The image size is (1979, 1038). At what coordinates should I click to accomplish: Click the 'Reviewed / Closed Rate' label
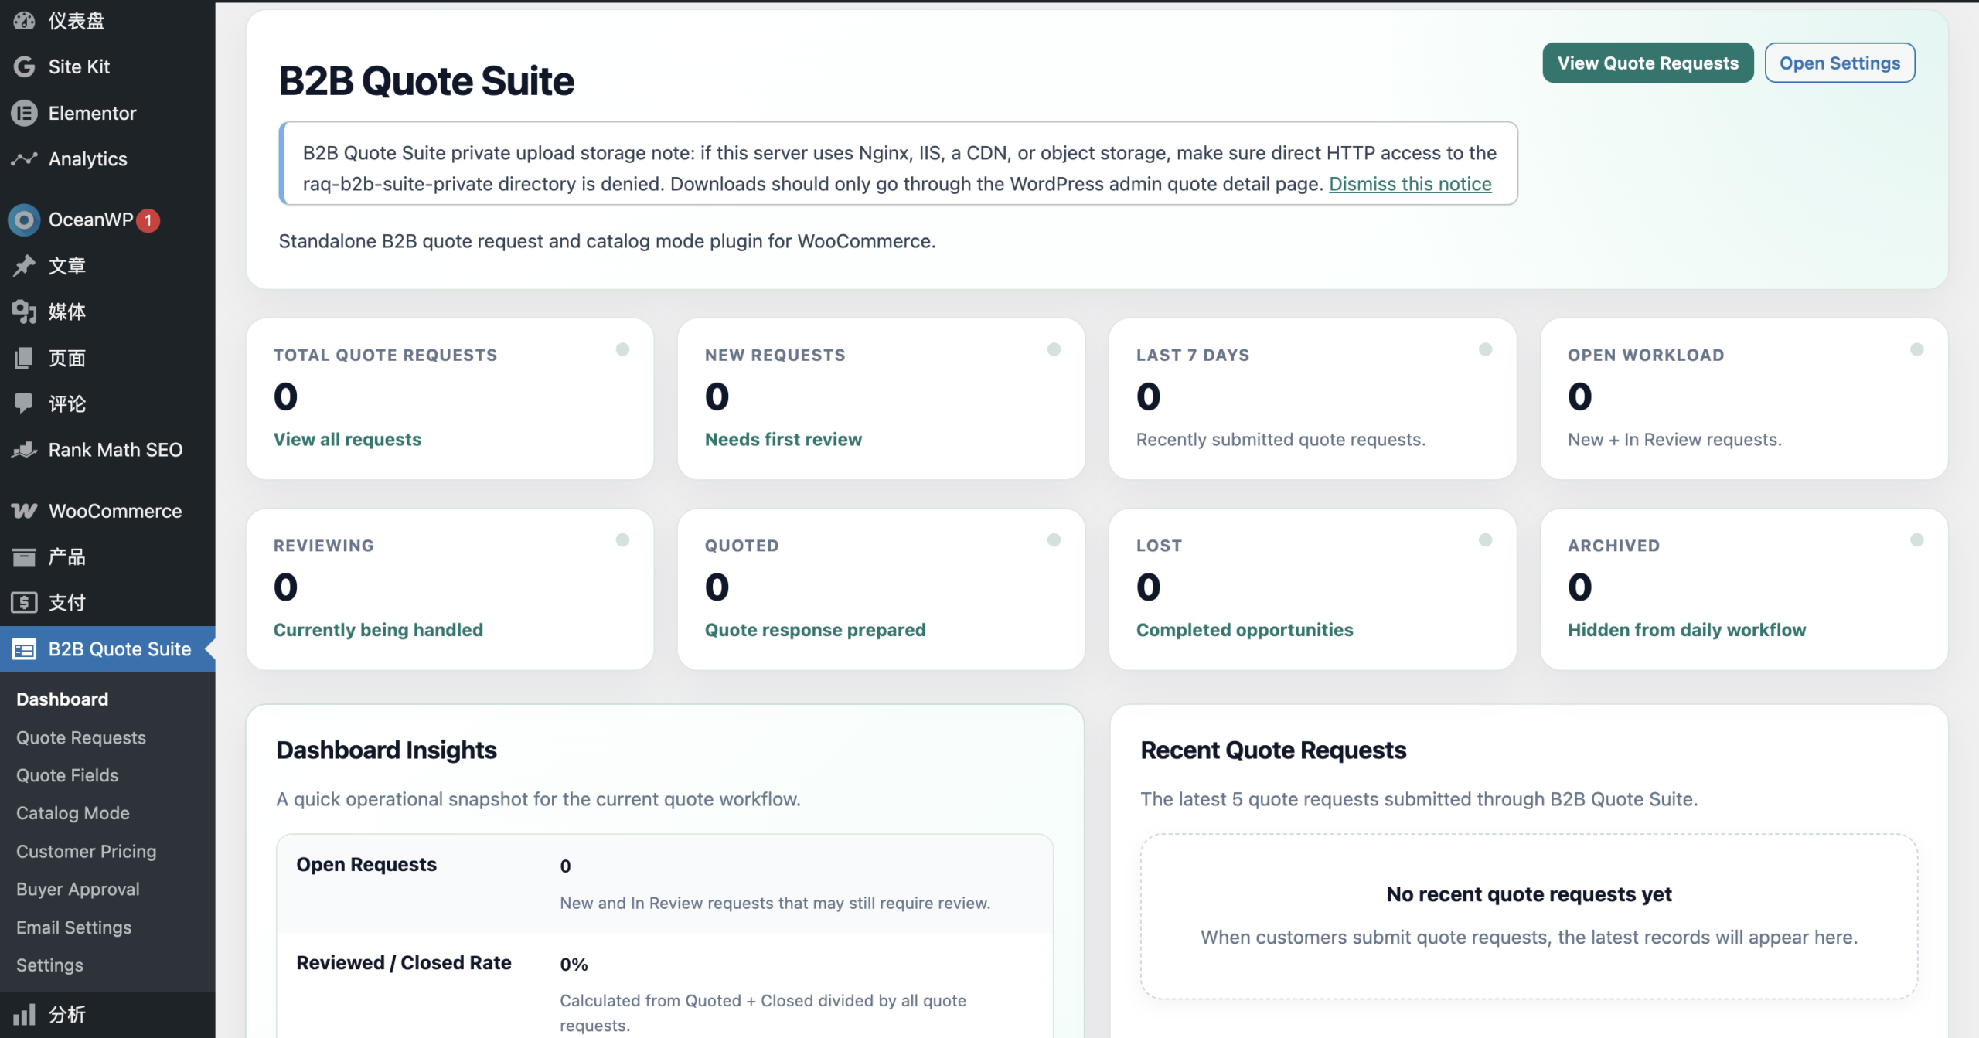(404, 962)
